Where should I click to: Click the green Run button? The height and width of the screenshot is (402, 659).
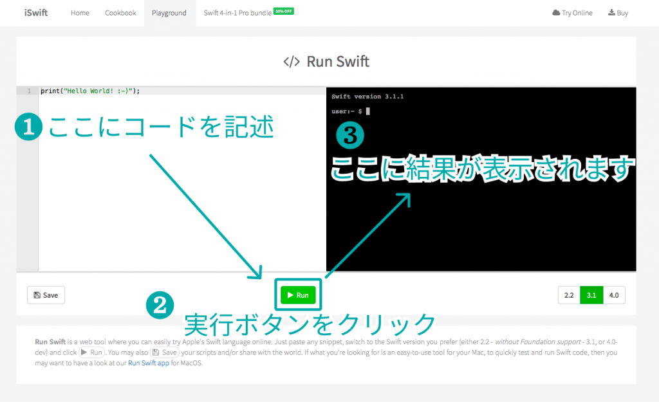(298, 295)
